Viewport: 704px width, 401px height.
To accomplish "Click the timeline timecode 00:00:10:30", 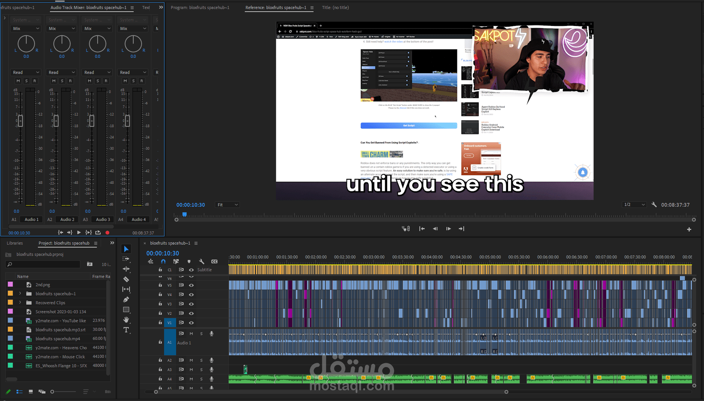I will [163, 253].
